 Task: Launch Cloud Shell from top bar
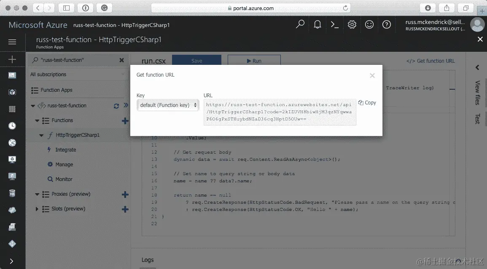point(334,24)
